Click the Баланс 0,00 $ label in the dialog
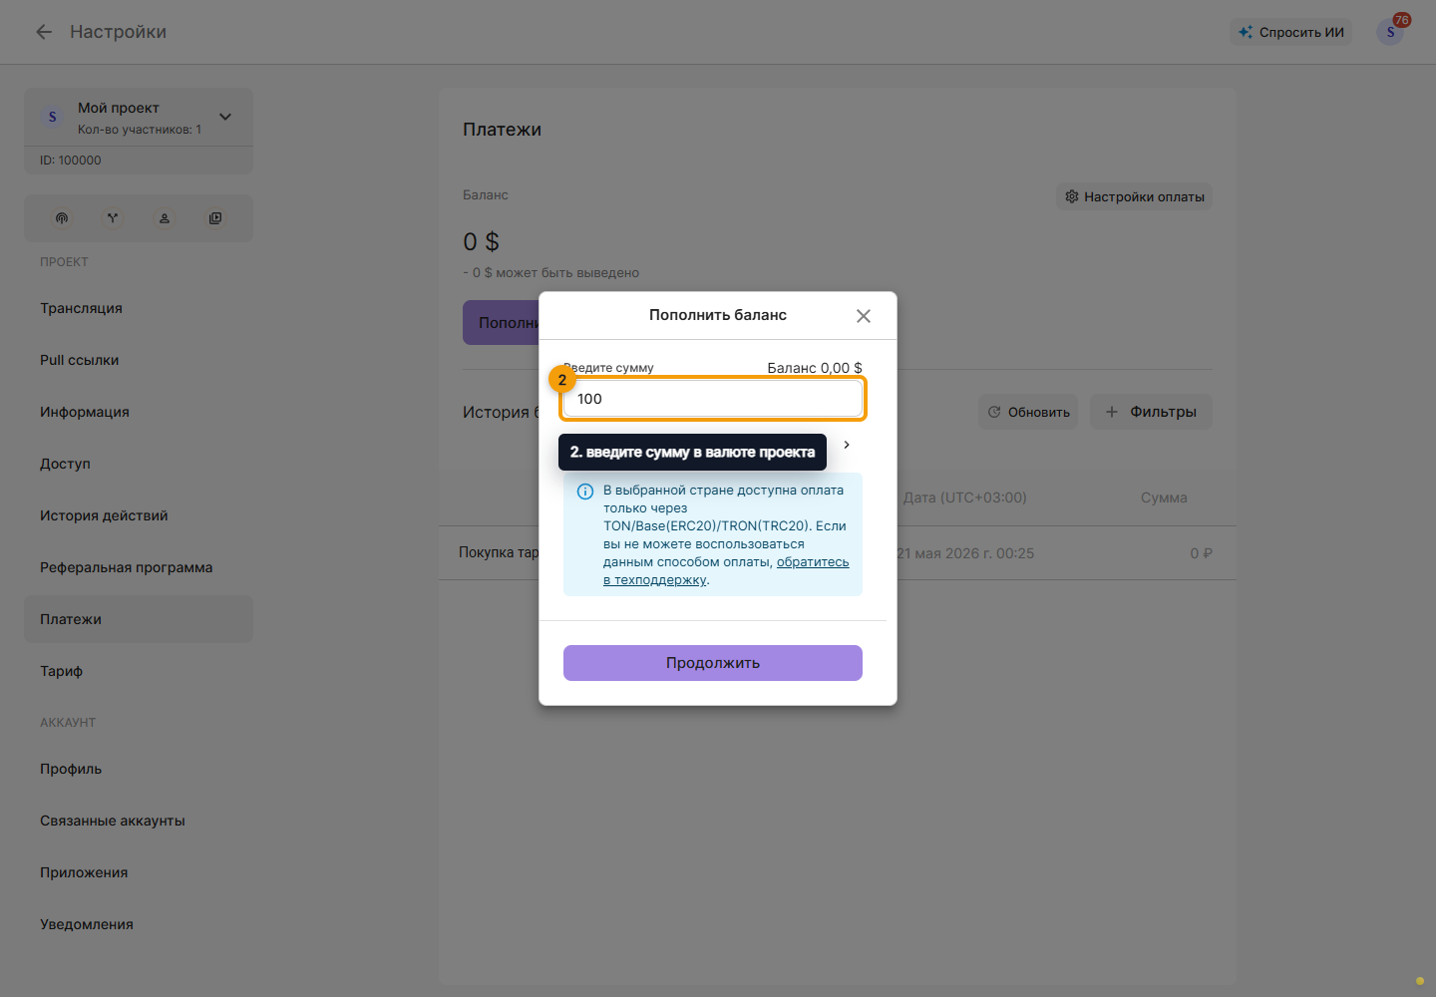 click(815, 368)
